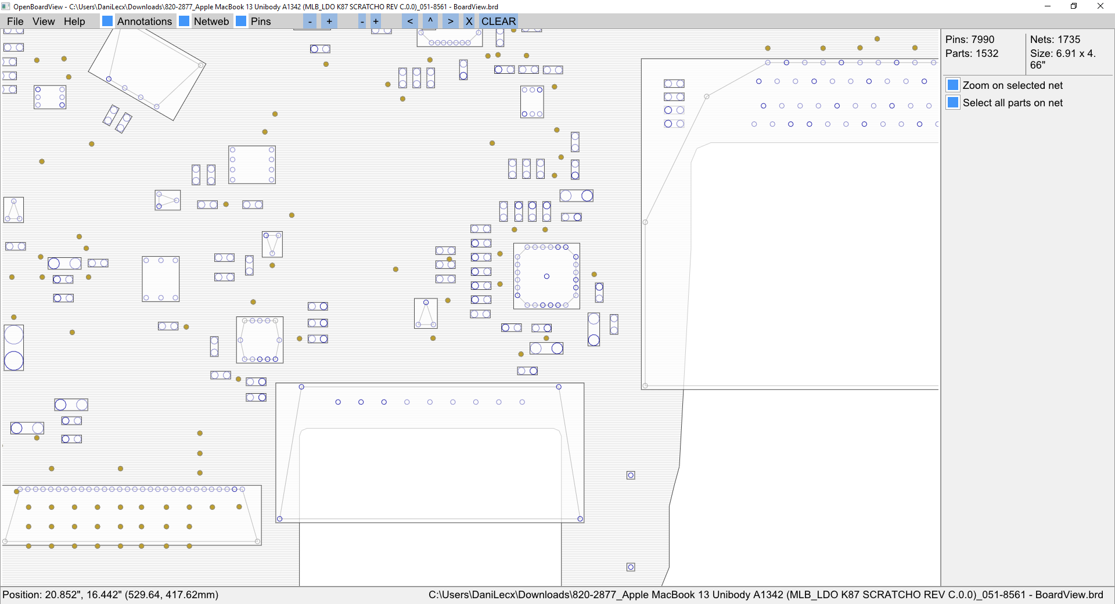Click the plus button nearest the Pins checkbox
This screenshot has height=604, width=1115.
click(x=329, y=21)
